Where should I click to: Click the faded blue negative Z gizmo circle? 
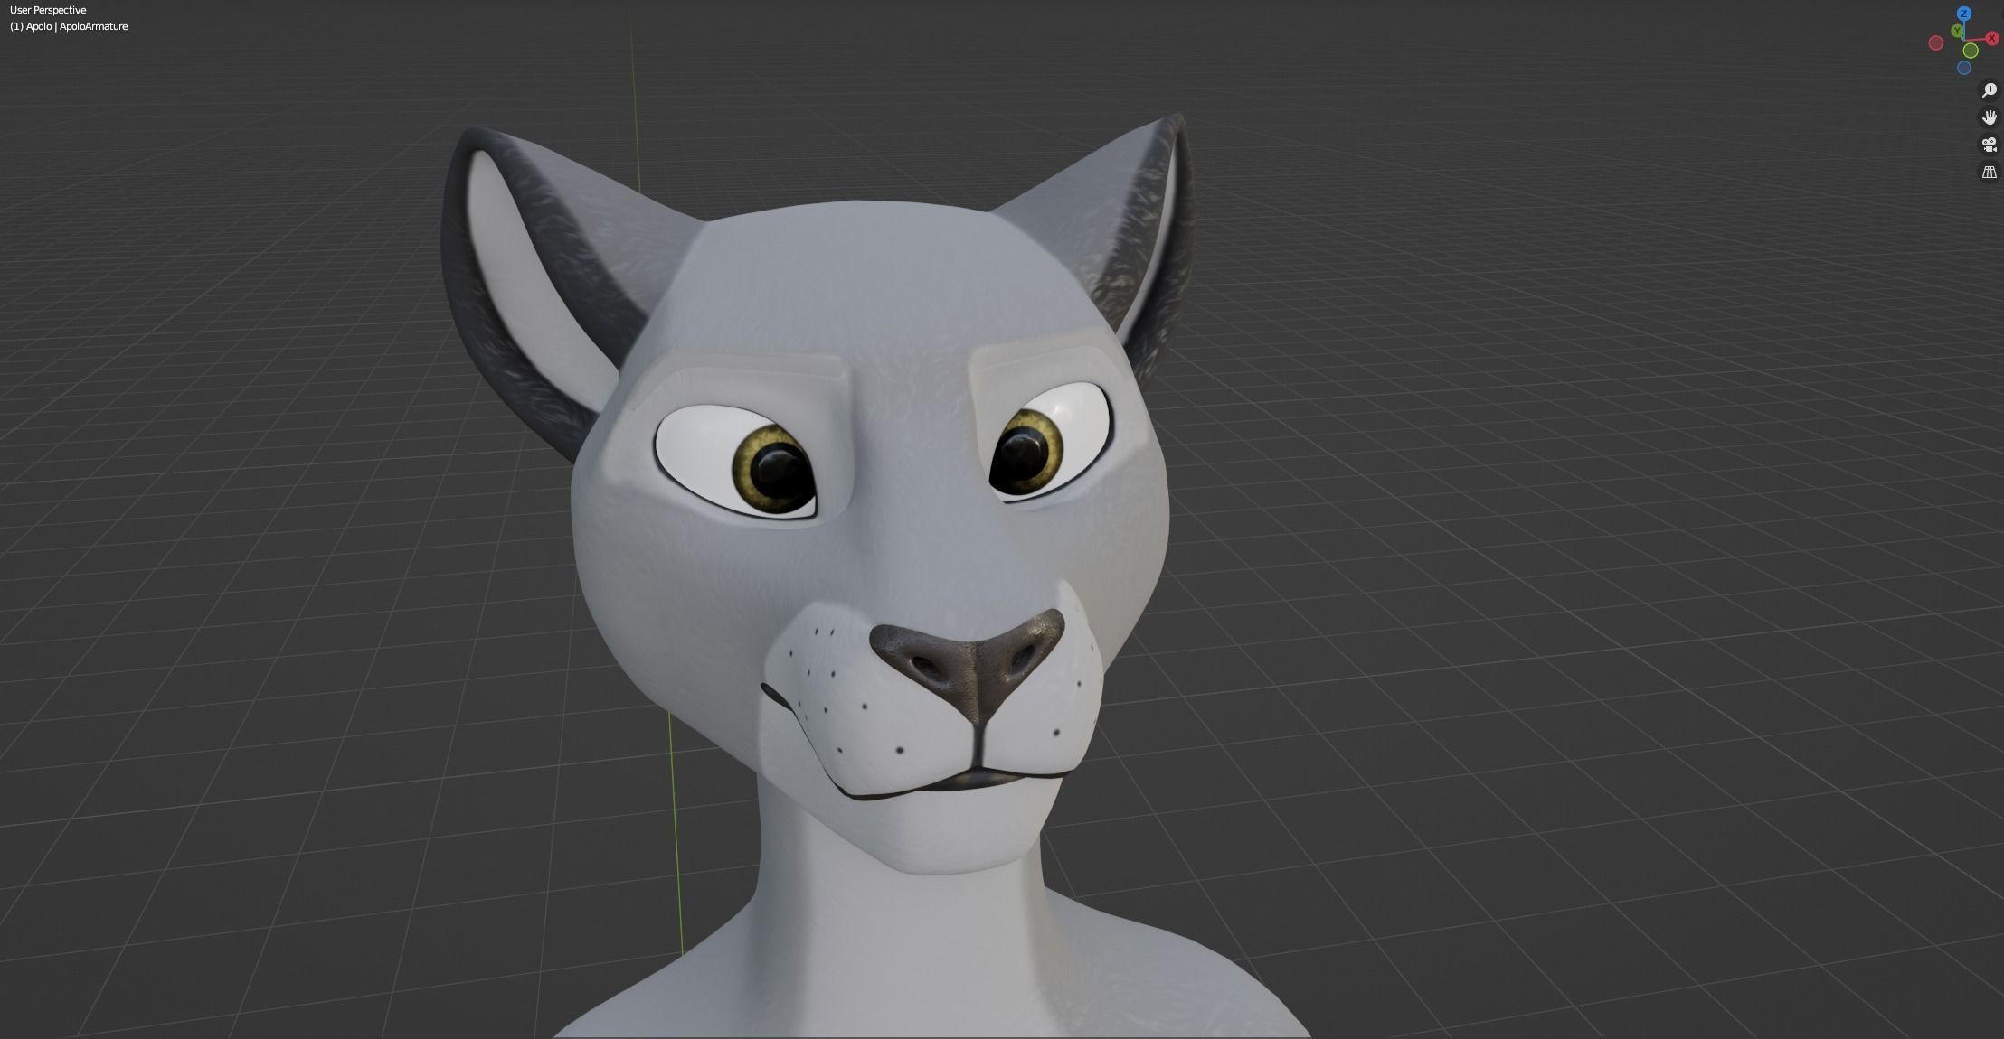coord(1964,68)
